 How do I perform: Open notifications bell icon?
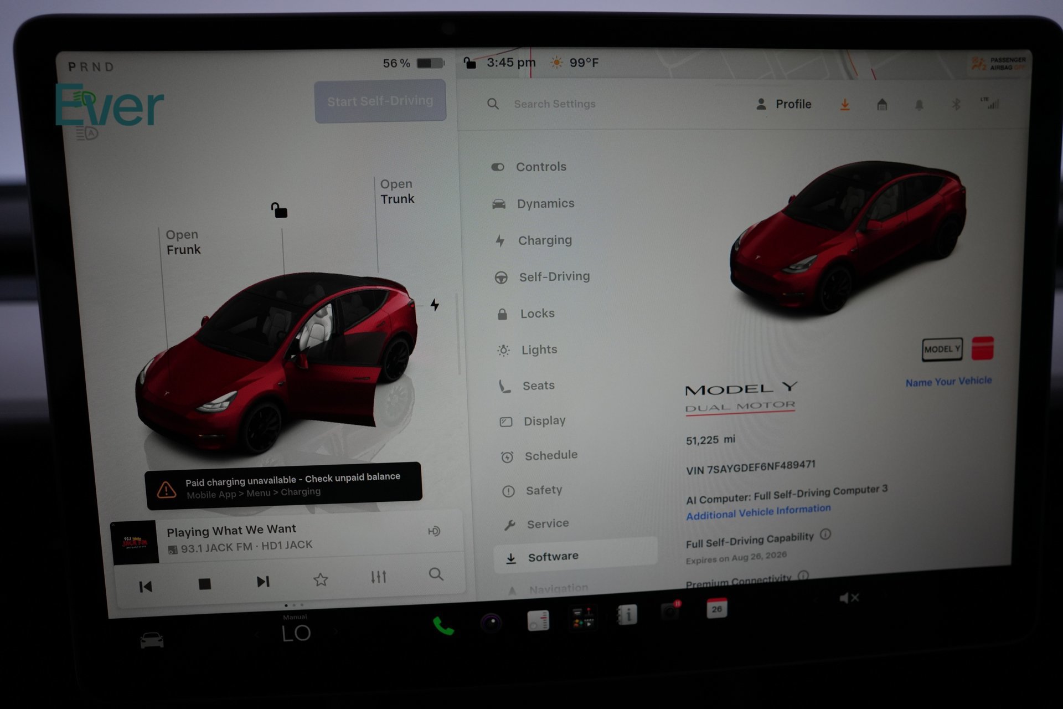click(919, 105)
